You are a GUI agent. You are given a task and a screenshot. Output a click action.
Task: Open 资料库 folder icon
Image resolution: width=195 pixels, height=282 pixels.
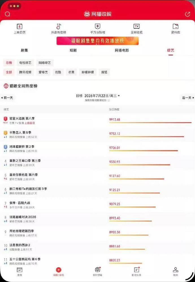tap(175, 26)
